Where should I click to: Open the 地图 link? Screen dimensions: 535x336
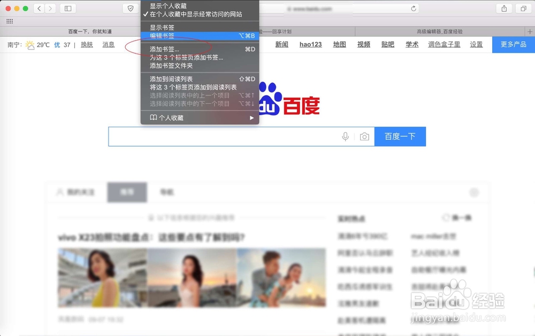[x=340, y=44]
